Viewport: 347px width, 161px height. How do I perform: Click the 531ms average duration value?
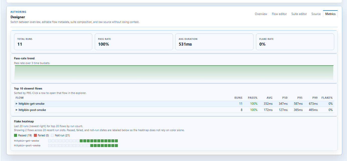coord(185,44)
